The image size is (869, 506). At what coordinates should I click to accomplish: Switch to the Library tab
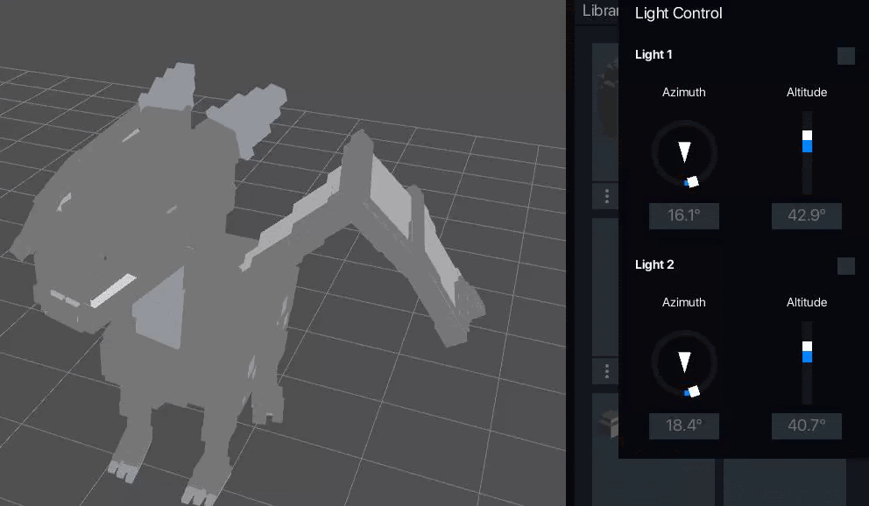tap(599, 11)
